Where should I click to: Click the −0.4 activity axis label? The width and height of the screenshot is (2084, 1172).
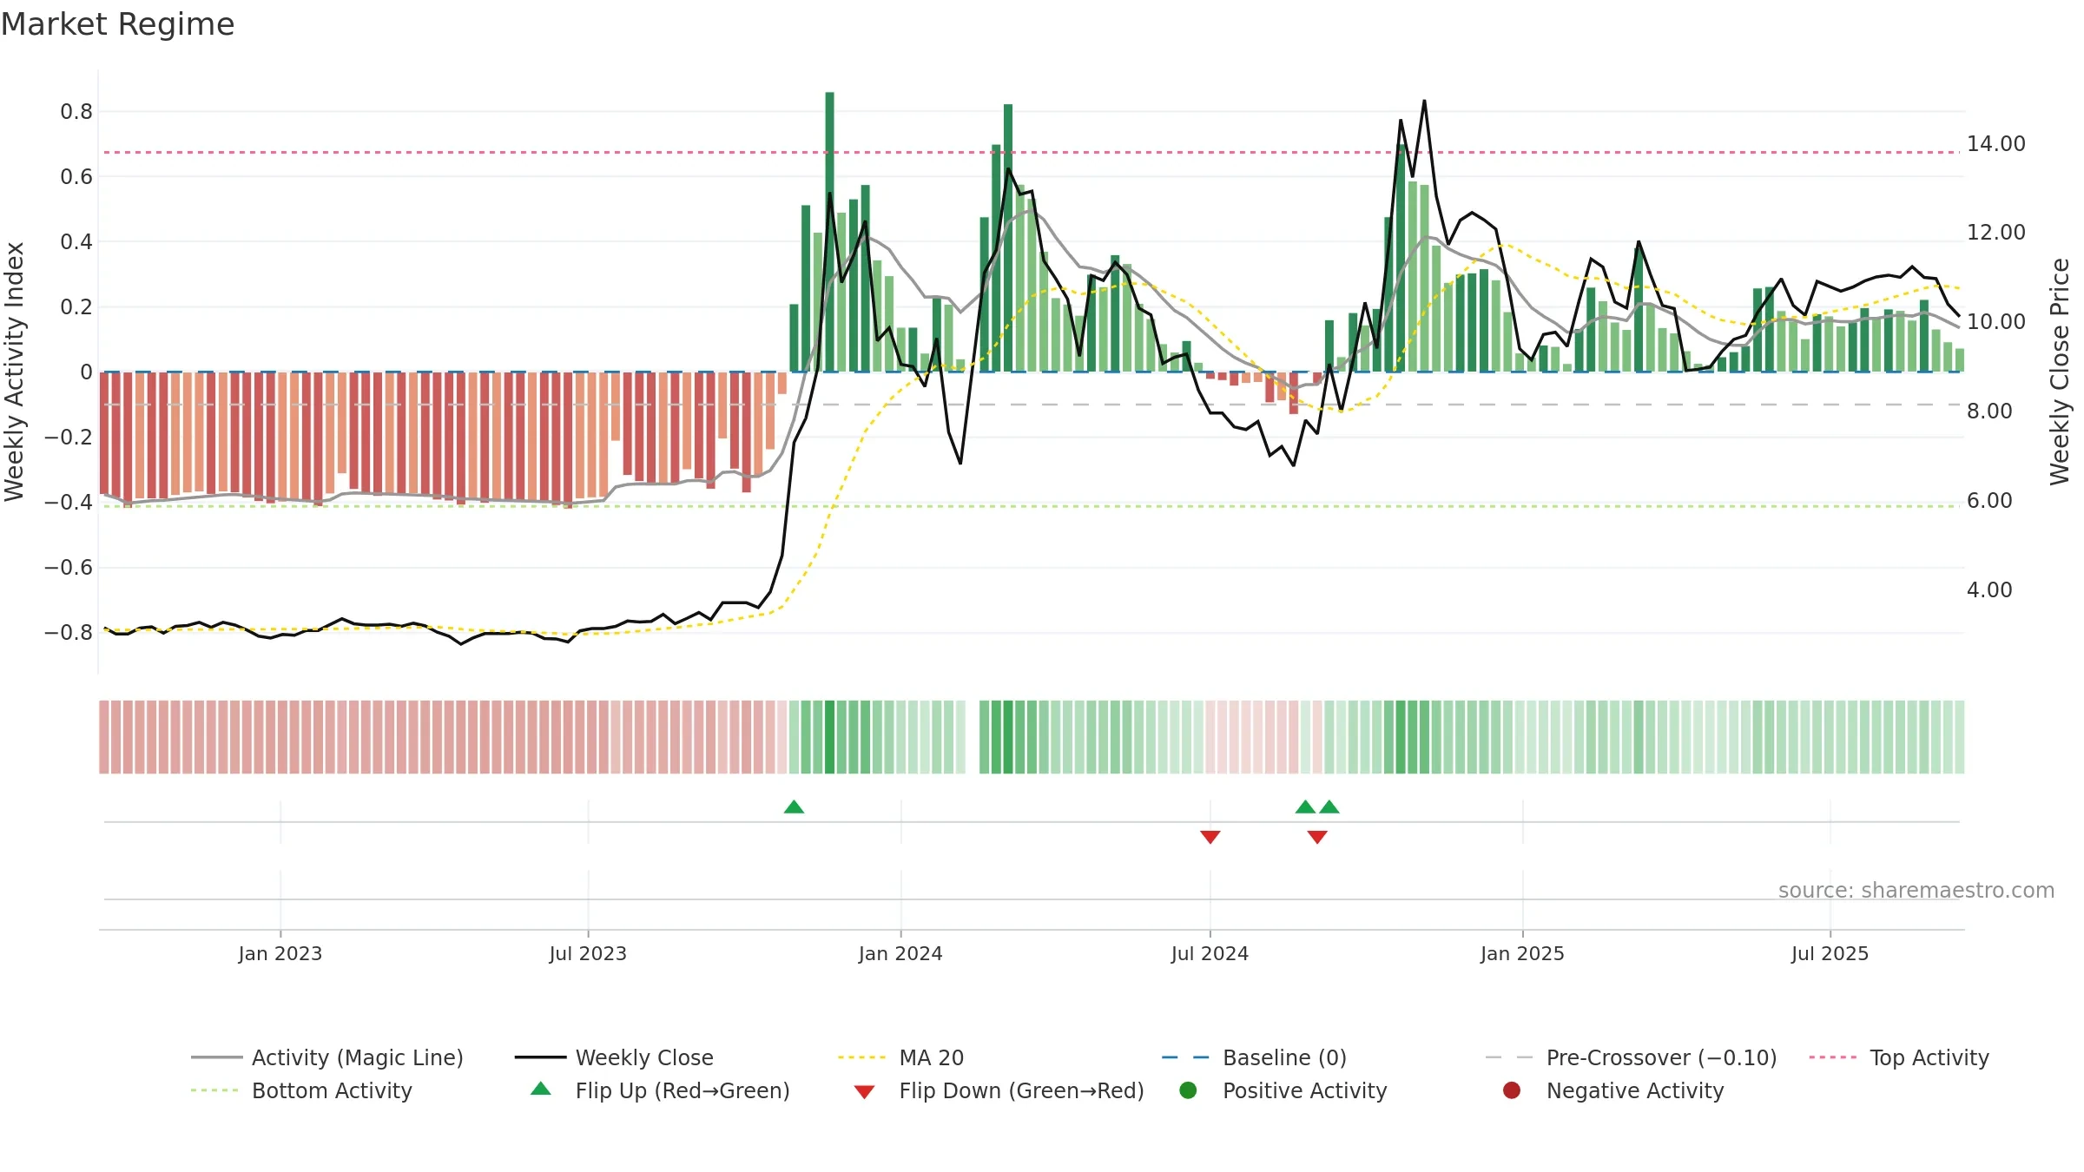pos(69,503)
